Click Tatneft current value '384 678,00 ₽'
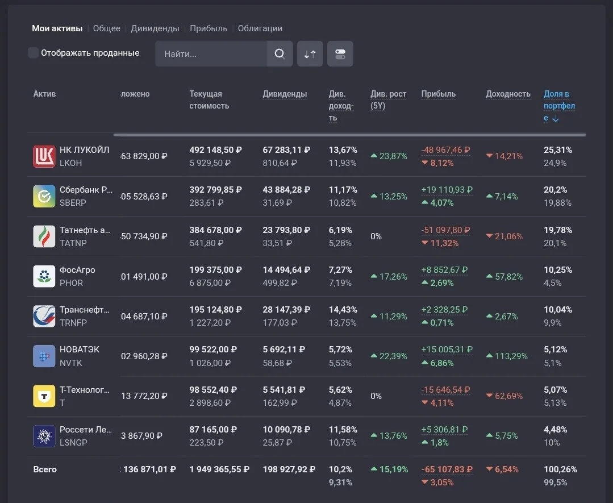 coord(215,230)
